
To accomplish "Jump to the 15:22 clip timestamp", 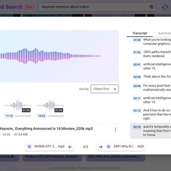I will tap(42, 116).
